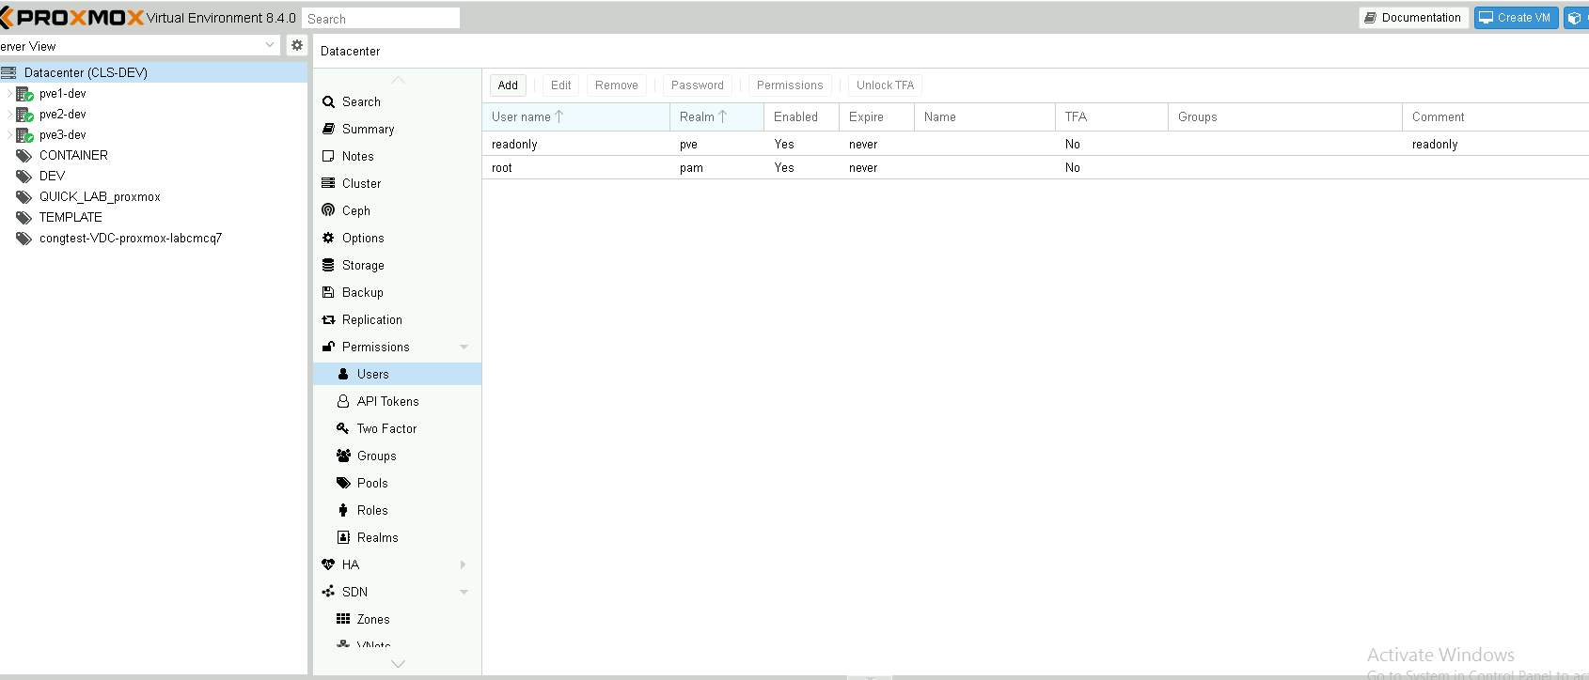Open the API Tokens section
The width and height of the screenshot is (1589, 680).
coord(387,401)
